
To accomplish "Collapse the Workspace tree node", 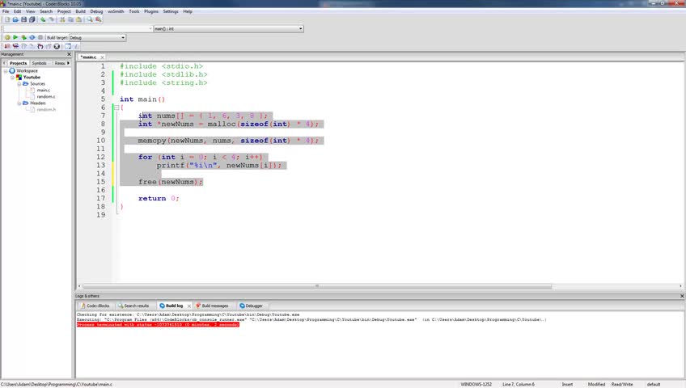I will [x=6, y=71].
